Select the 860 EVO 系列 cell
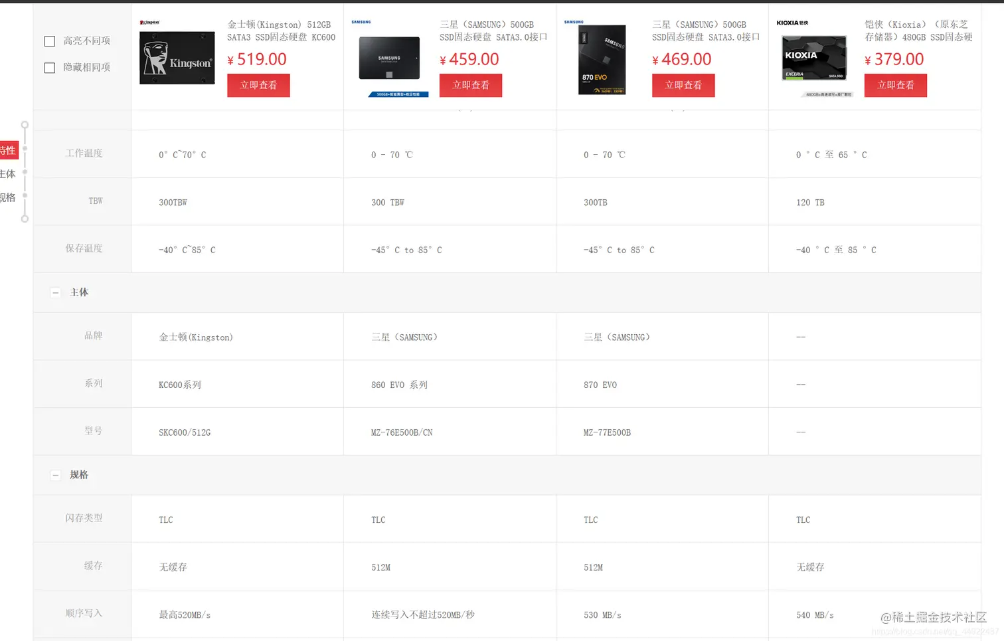 coord(450,384)
